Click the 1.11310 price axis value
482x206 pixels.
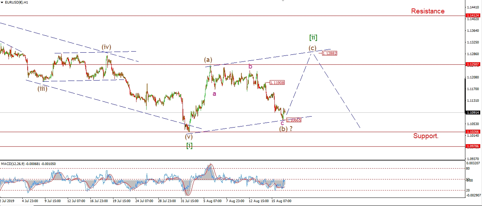(x=473, y=100)
